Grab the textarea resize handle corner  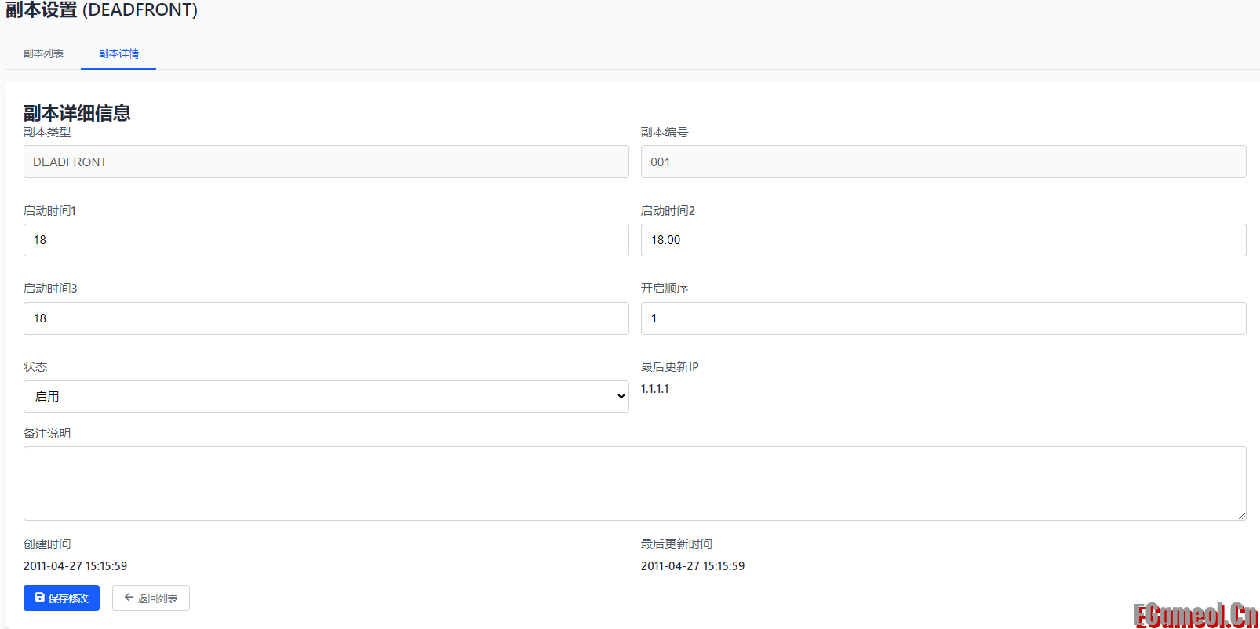tap(1241, 515)
